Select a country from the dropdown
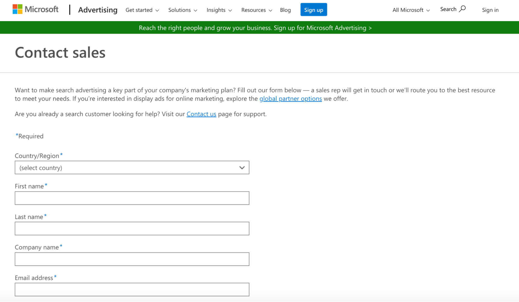Image resolution: width=519 pixels, height=302 pixels. 132,168
